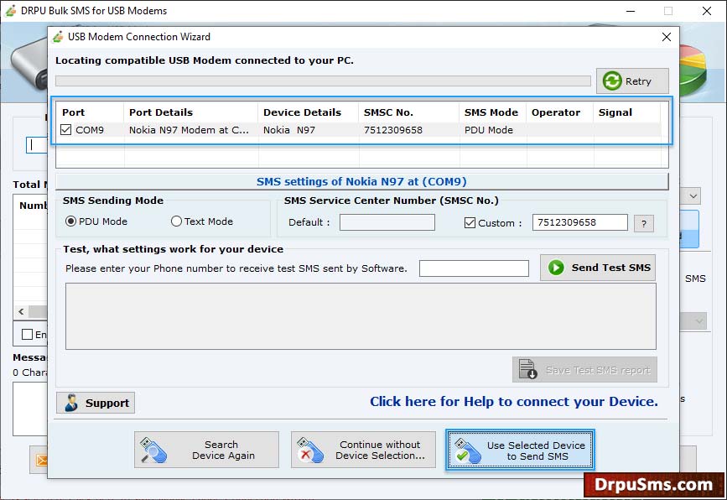Toggle the partially hidden 'En' checkbox in main window
The image size is (727, 500).
point(28,335)
